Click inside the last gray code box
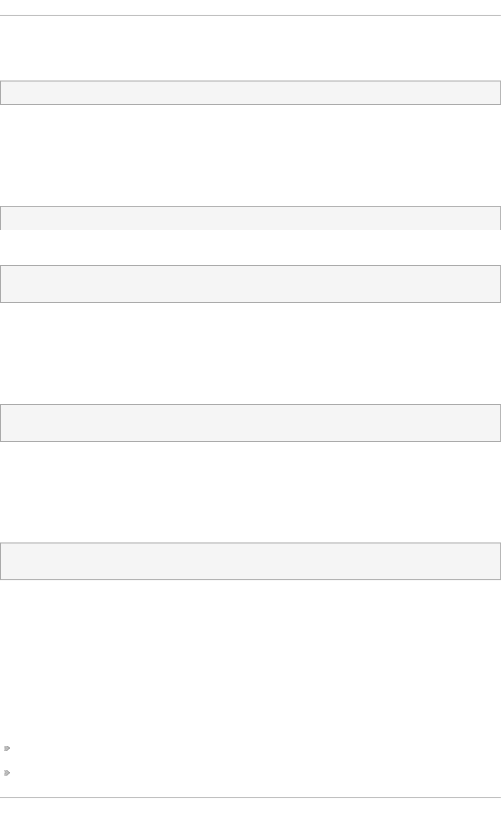The image size is (501, 813). pos(250,562)
